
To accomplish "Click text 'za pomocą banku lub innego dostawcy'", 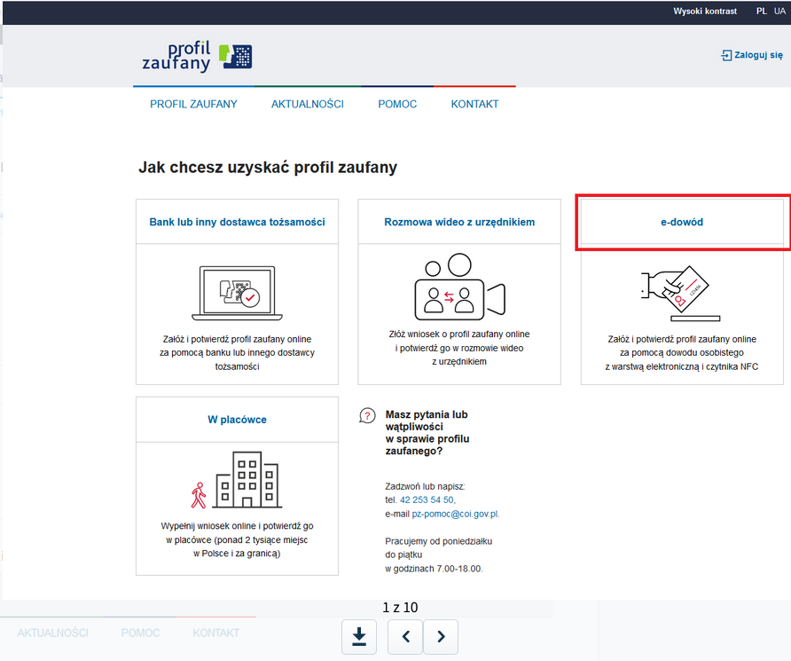I will (x=237, y=353).
